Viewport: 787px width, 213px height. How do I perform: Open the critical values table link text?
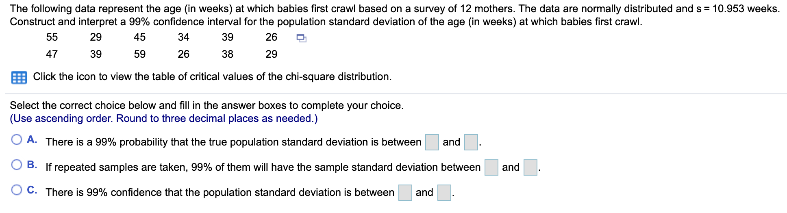coord(212,76)
